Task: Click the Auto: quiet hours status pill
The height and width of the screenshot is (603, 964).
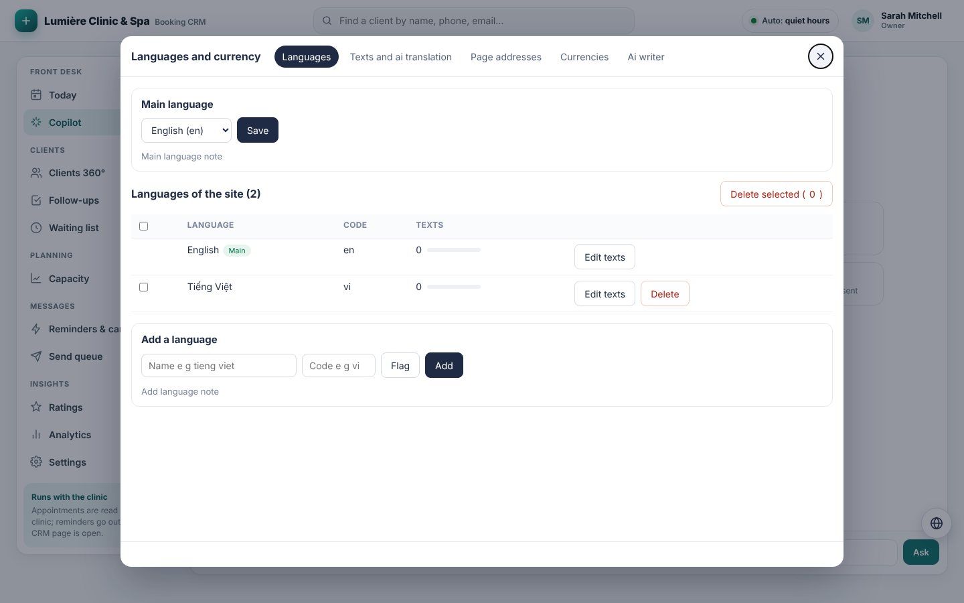Action: click(x=790, y=21)
